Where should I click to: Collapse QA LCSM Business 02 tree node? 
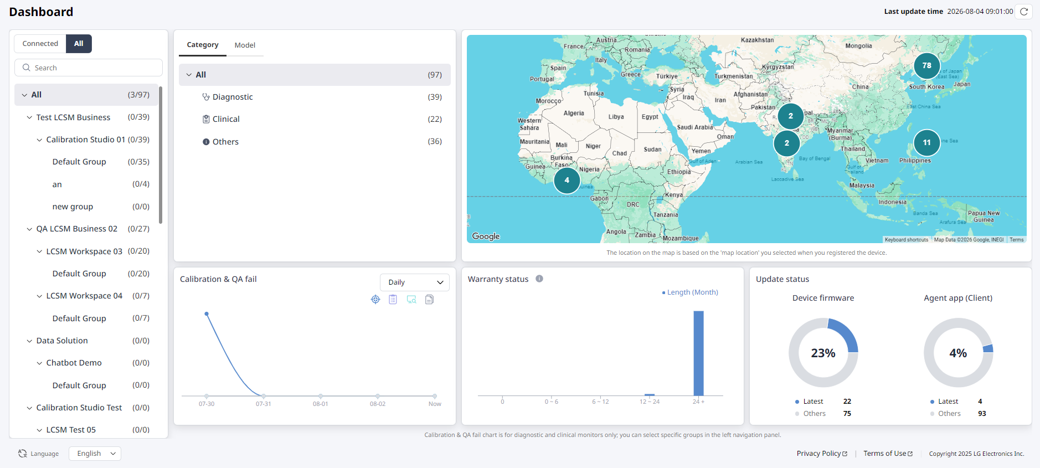click(29, 229)
